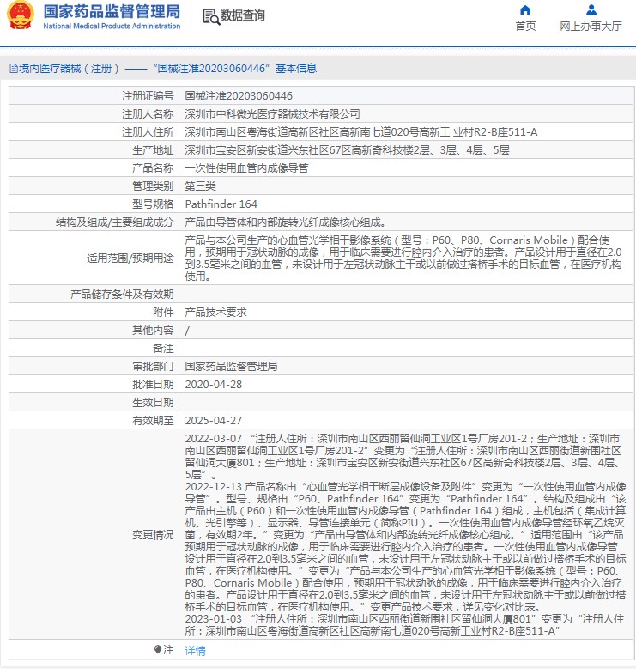Select approval date 2020-04-28
The height and width of the screenshot is (669, 636).
click(x=213, y=385)
